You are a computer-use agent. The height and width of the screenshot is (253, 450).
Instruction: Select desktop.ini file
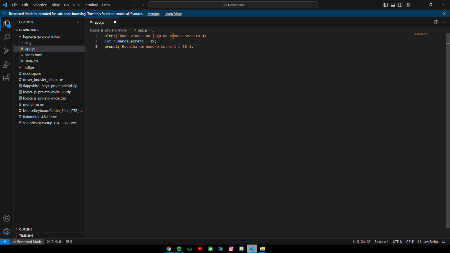coord(49,73)
